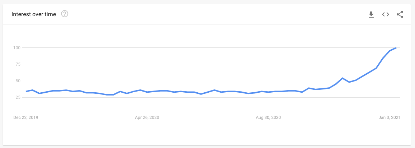
Task: Click the leftmost start of the trend line
Action: click(x=26, y=91)
